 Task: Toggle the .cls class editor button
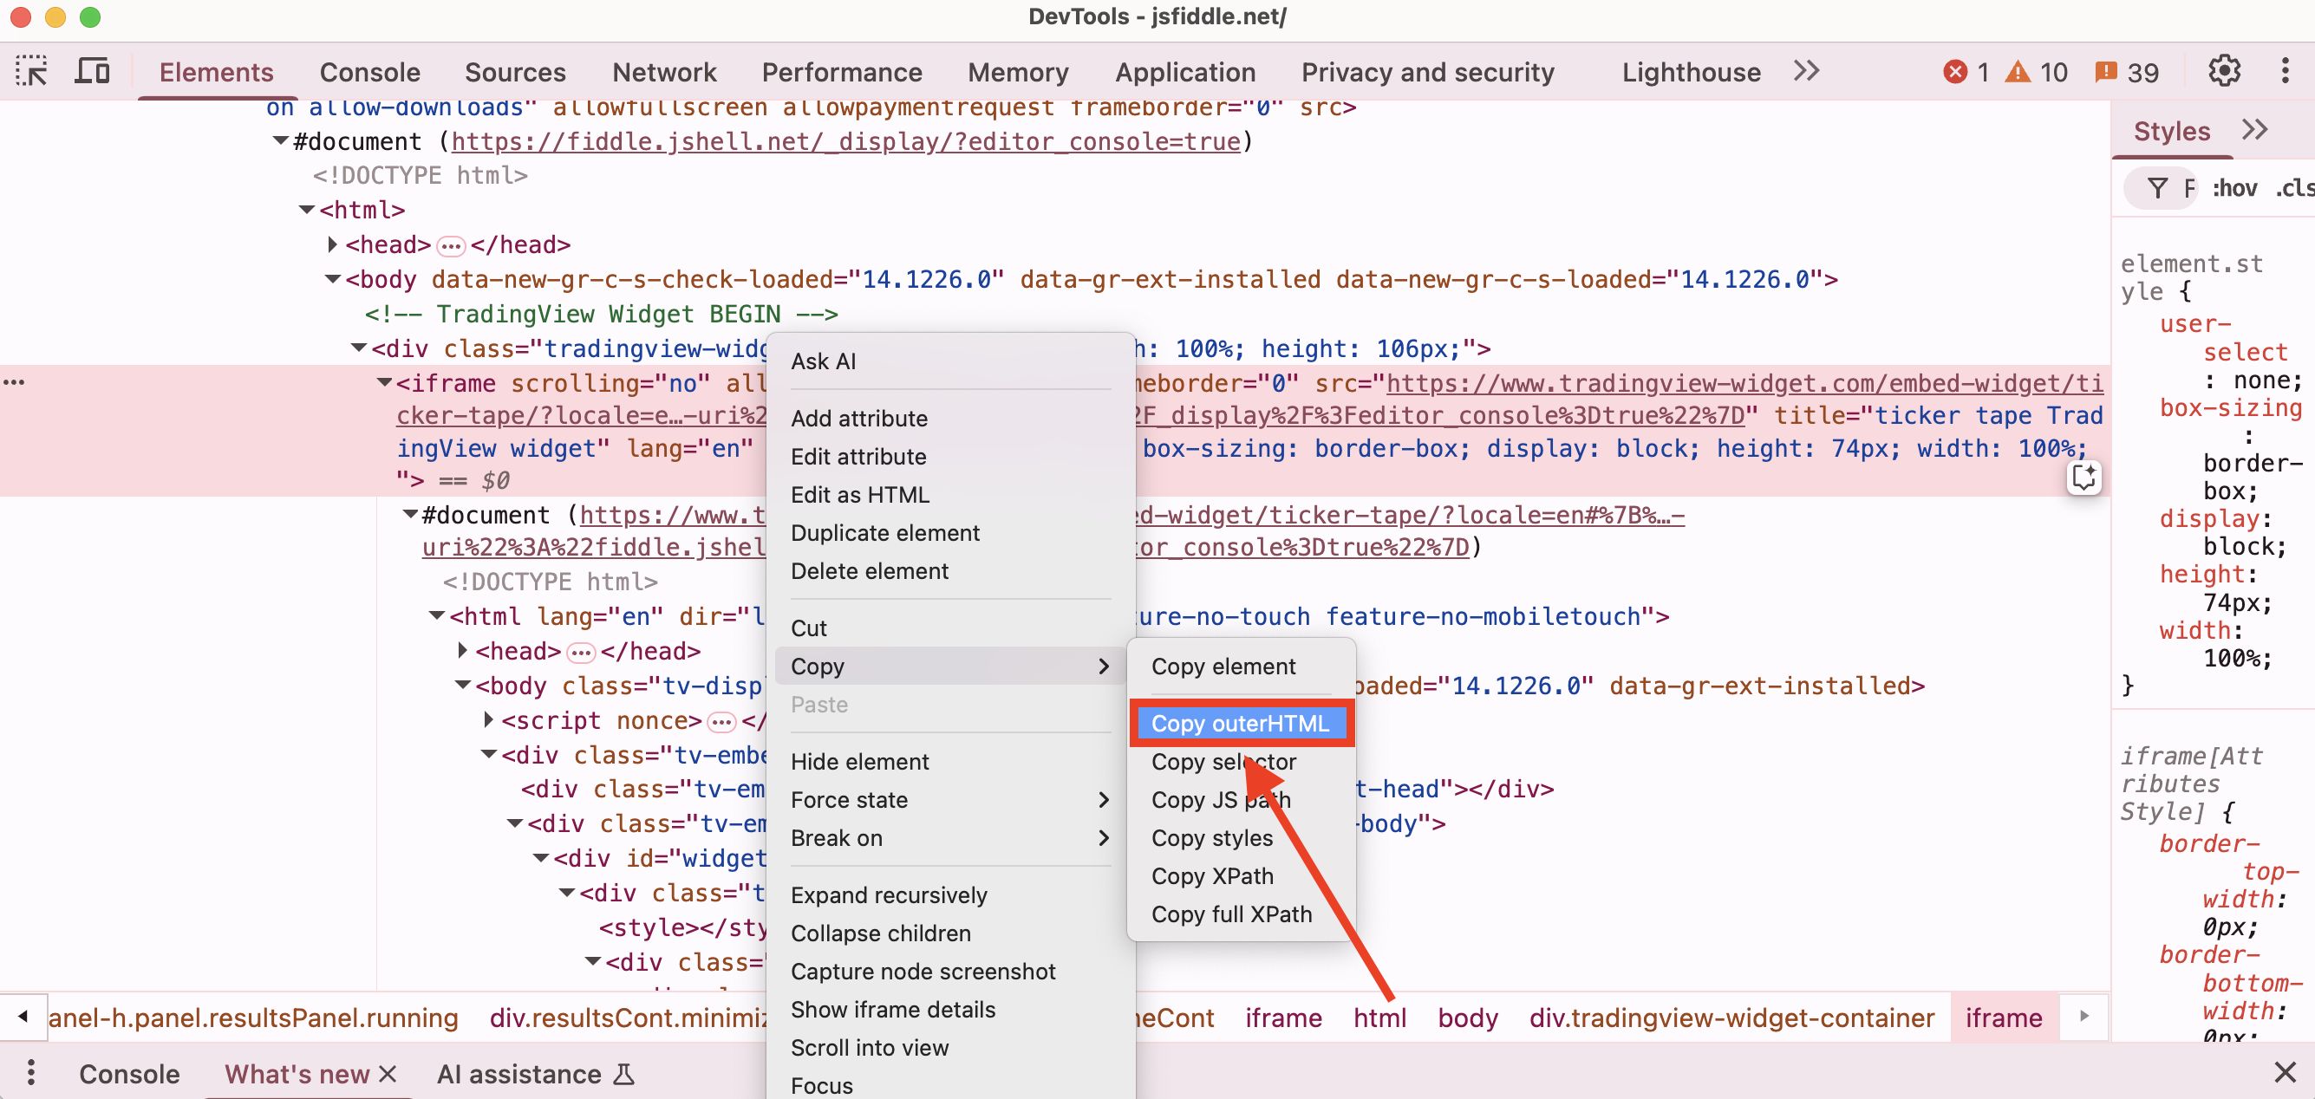[x=2293, y=188]
